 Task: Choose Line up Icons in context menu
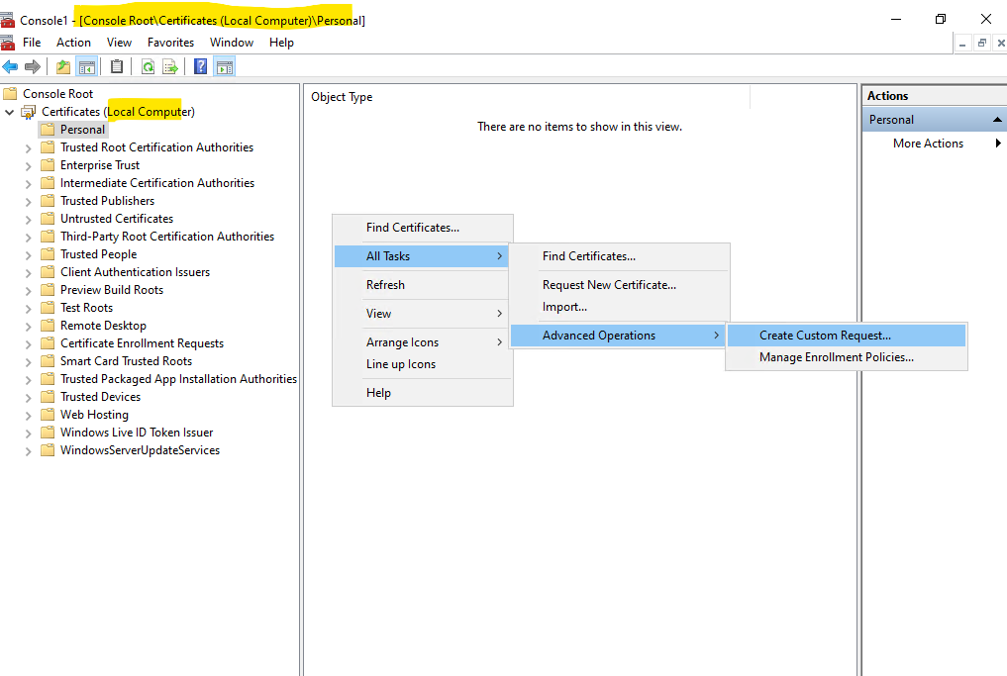(x=422, y=364)
